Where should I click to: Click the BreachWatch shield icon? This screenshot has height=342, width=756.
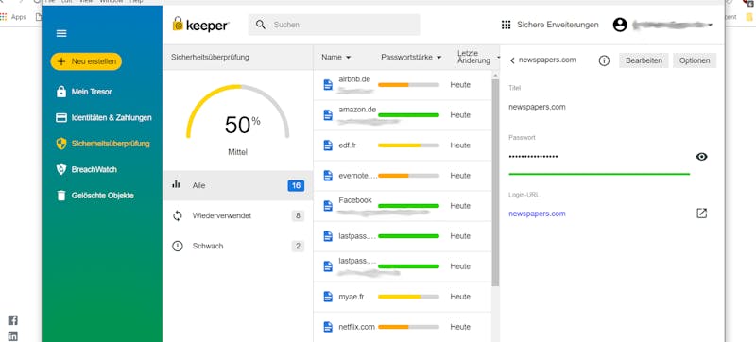[x=61, y=169]
